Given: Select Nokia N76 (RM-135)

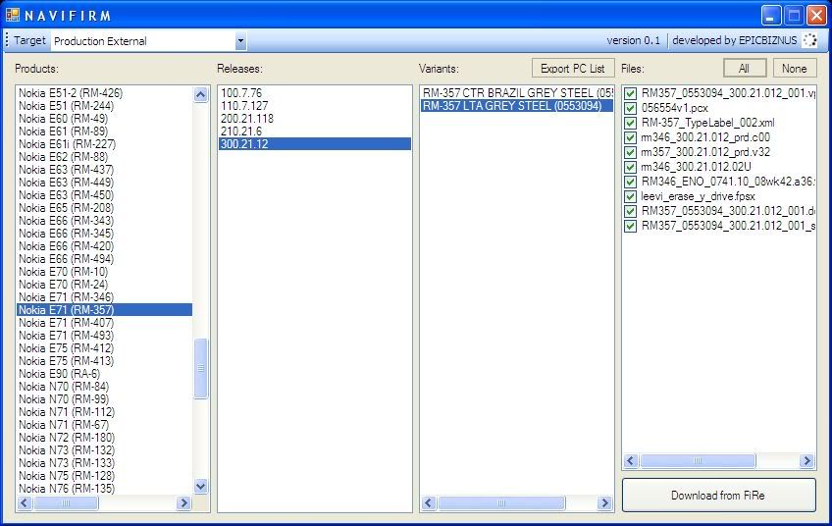Looking at the screenshot, I should pyautogui.click(x=105, y=488).
